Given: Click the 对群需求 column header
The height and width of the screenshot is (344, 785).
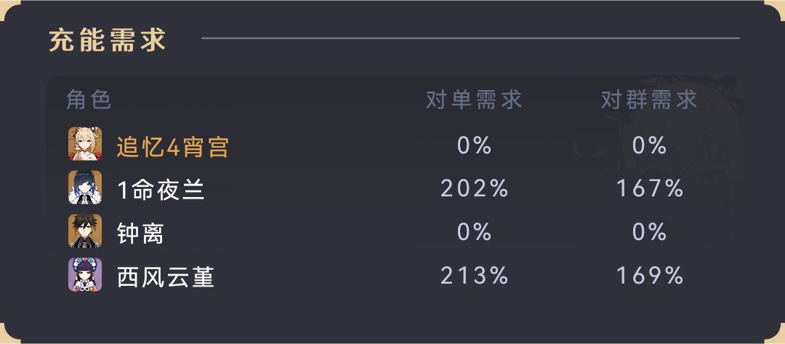Looking at the screenshot, I should (x=649, y=100).
